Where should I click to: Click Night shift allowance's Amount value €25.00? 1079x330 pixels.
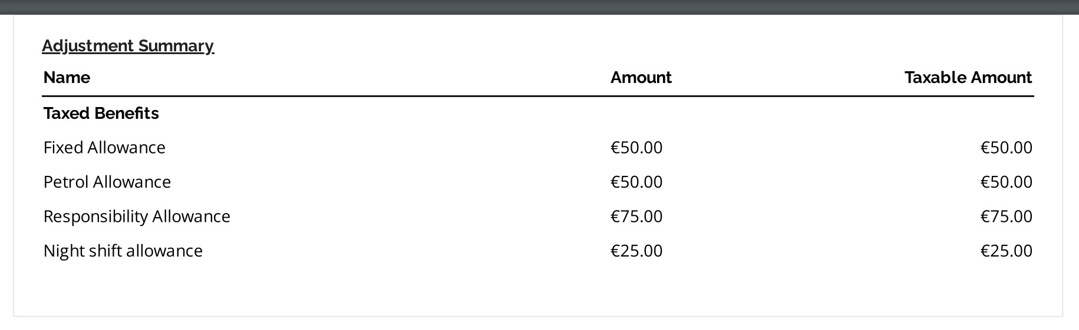click(x=636, y=251)
